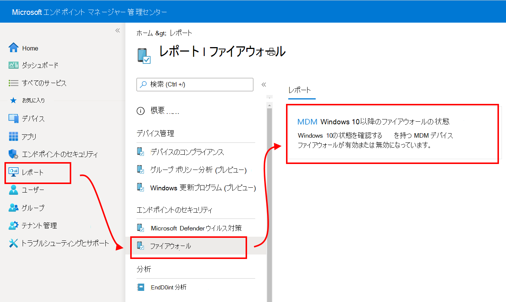Click the お気に入り star icon
The height and width of the screenshot is (302, 506).
13,100
